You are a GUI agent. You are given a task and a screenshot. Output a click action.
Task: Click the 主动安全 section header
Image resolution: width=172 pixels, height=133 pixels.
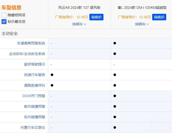coord(10,34)
